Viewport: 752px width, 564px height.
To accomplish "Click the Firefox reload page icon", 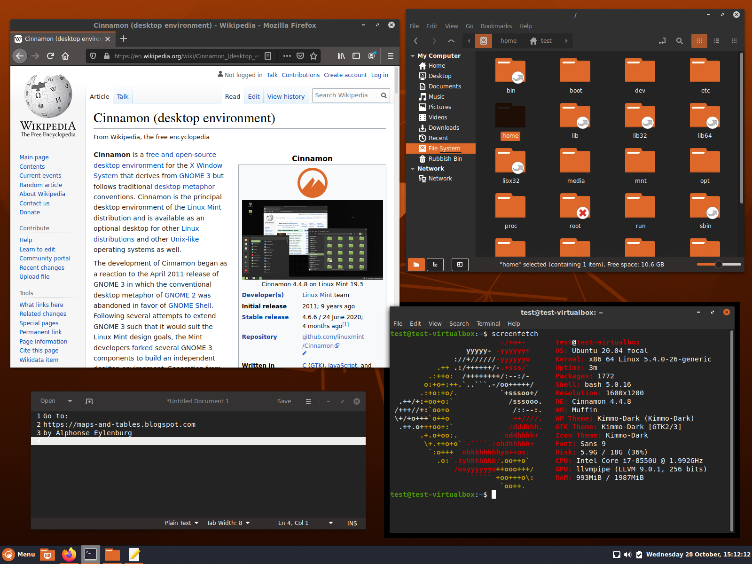I will [50, 56].
